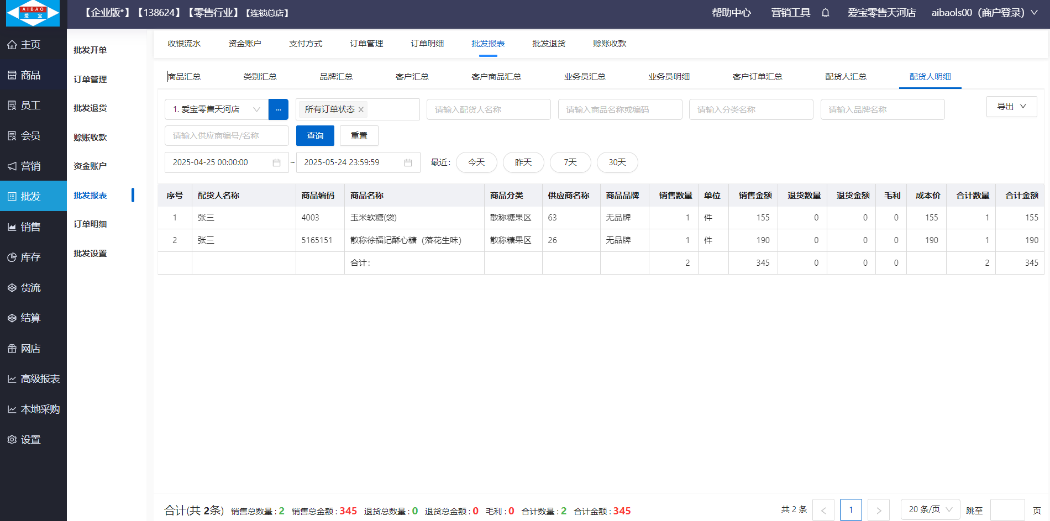This screenshot has height=521, width=1050.
Task: Go to previous page arrow
Action: click(x=823, y=510)
